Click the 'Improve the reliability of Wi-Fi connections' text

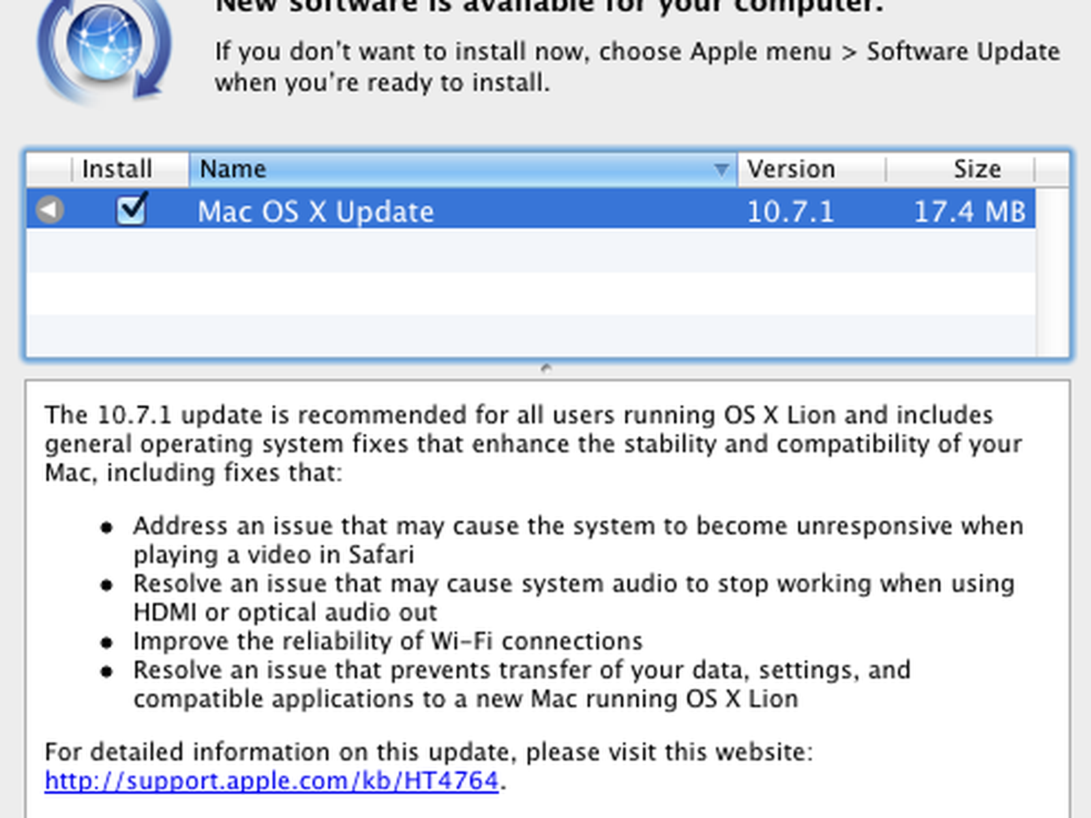click(387, 641)
